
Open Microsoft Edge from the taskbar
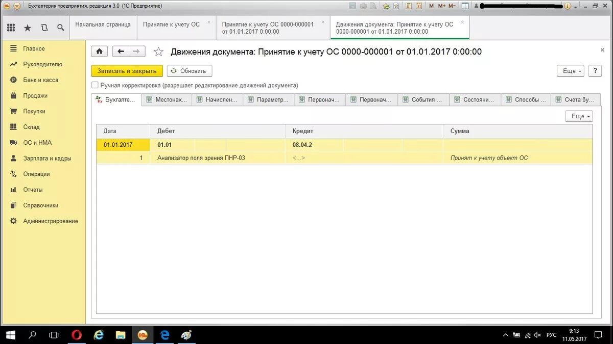[x=164, y=335]
